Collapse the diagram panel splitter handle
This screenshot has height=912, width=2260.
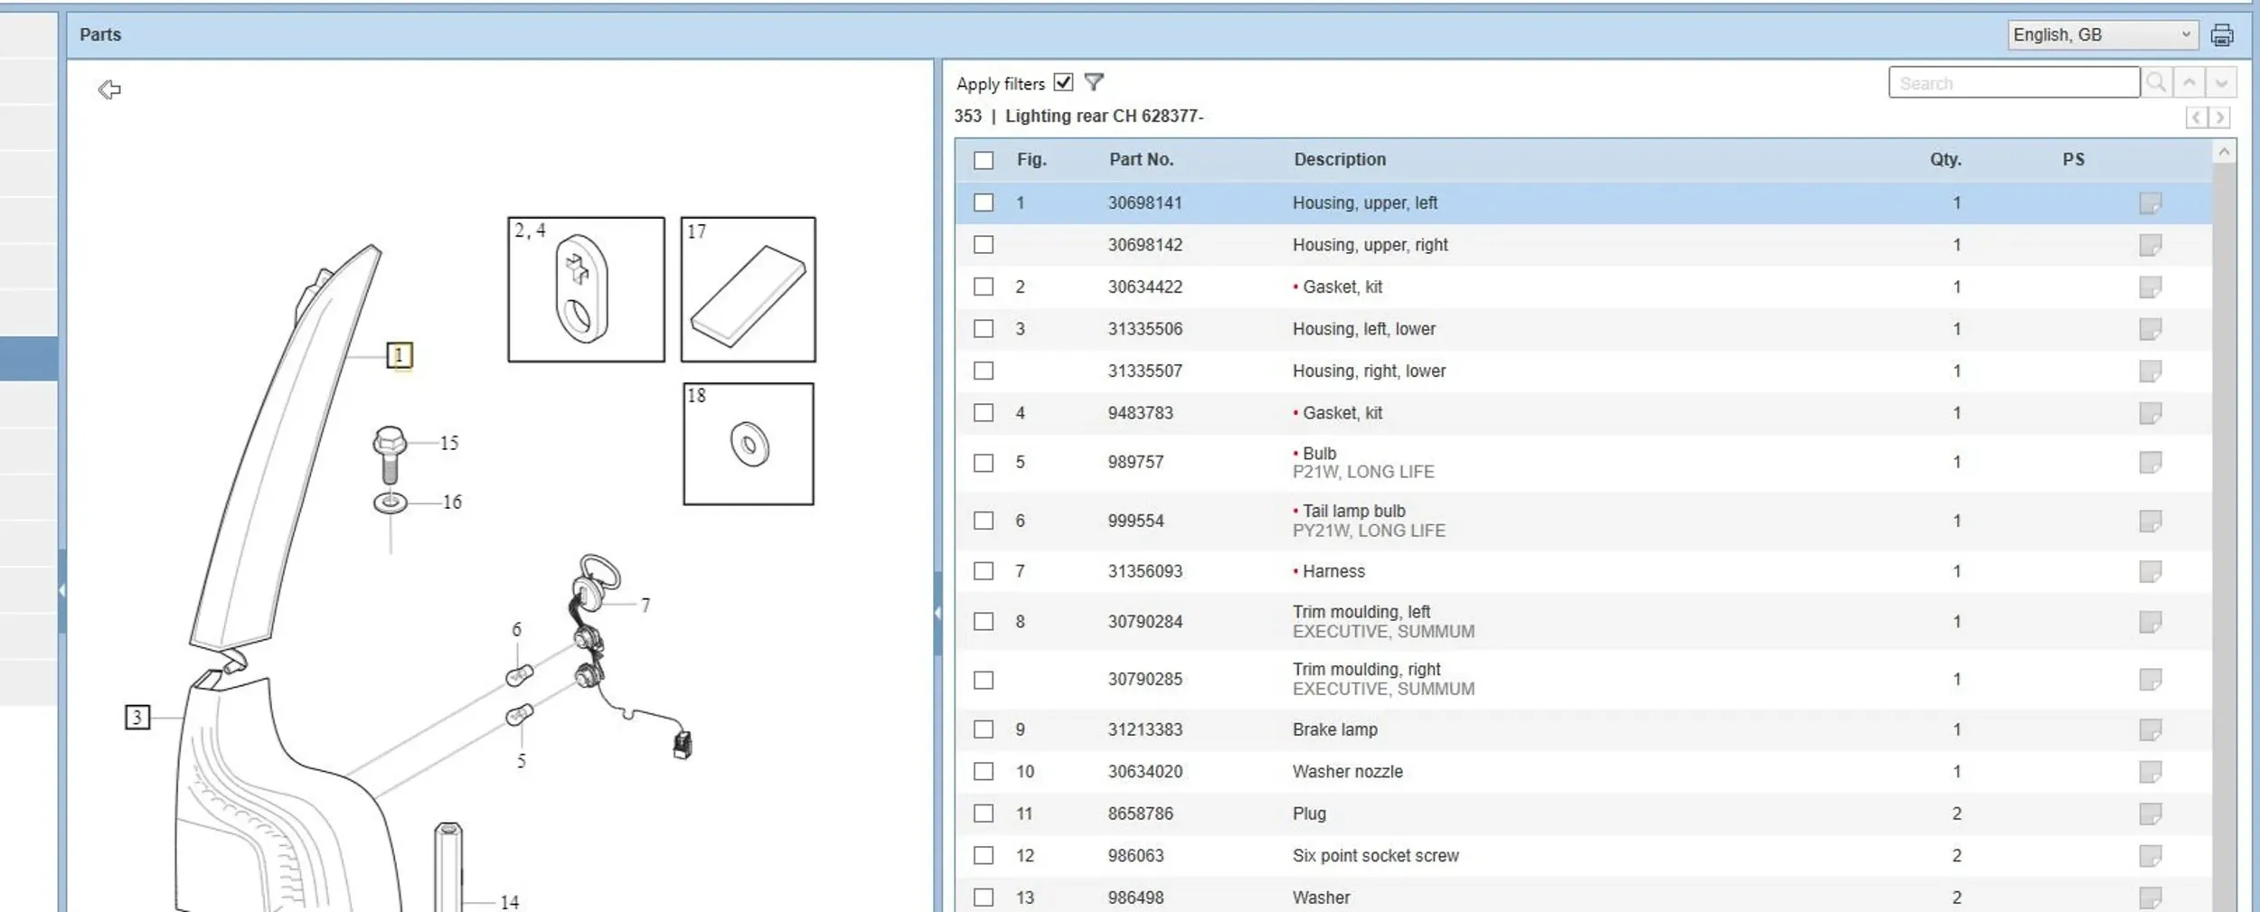pyautogui.click(x=937, y=612)
